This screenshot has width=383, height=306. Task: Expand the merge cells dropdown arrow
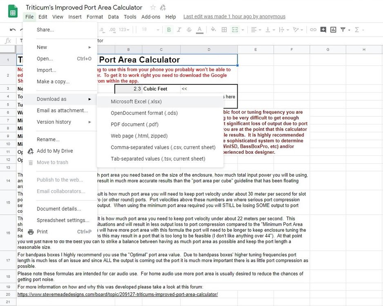click(243, 30)
